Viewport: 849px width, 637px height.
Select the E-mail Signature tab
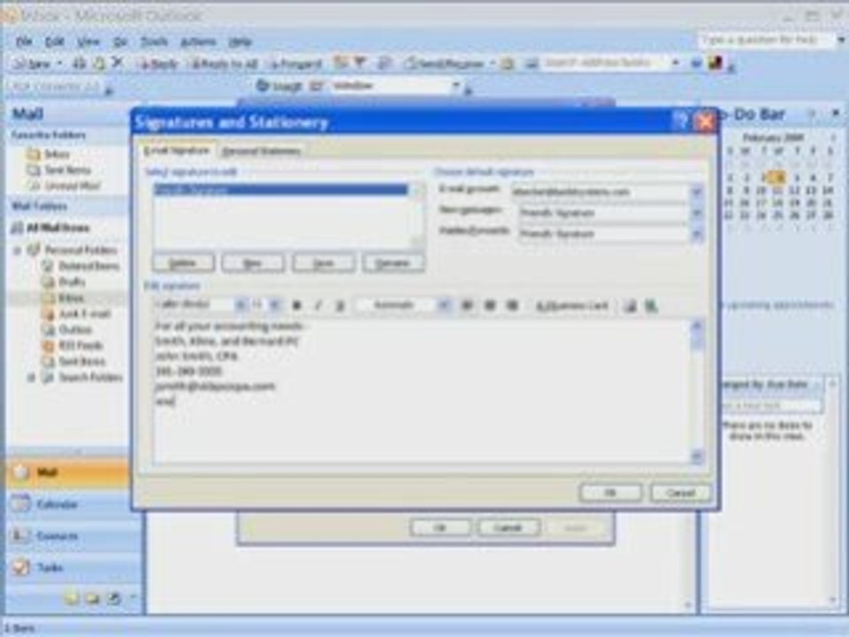(x=176, y=150)
